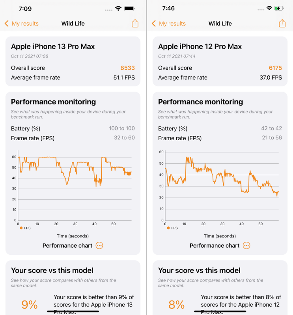Screen dimensions: 293x315
Task: Tap the left frame rate graph line
Action: (47, 157)
